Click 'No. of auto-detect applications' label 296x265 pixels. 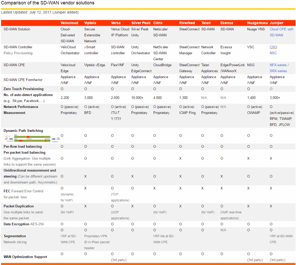pyautogui.click(x=28, y=95)
